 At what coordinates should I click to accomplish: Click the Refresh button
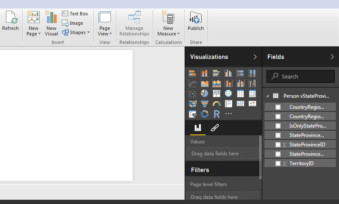(x=10, y=21)
